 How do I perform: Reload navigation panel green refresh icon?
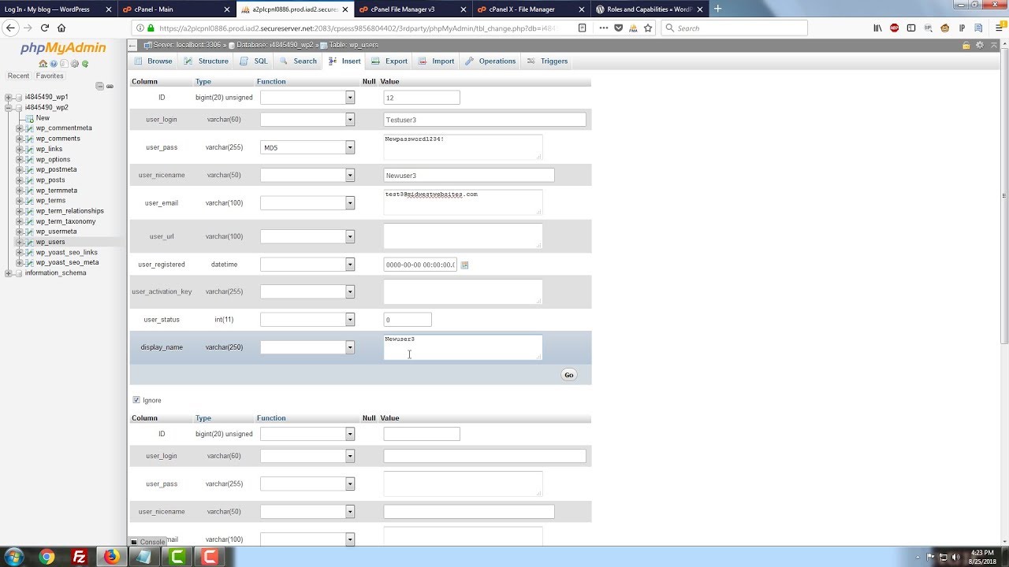coord(85,64)
